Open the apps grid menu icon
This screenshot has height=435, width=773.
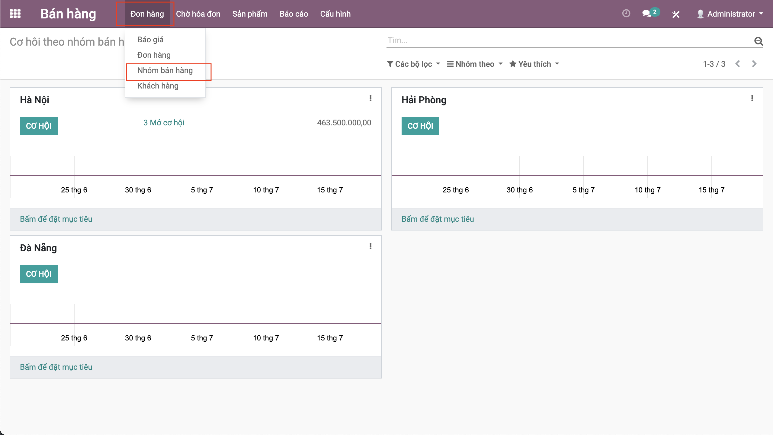tap(15, 14)
